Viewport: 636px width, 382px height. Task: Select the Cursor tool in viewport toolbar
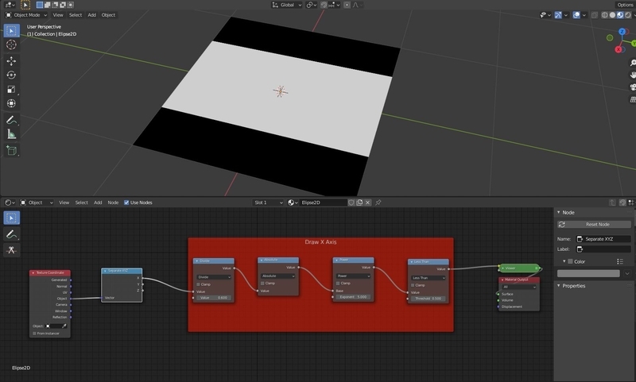click(x=11, y=44)
